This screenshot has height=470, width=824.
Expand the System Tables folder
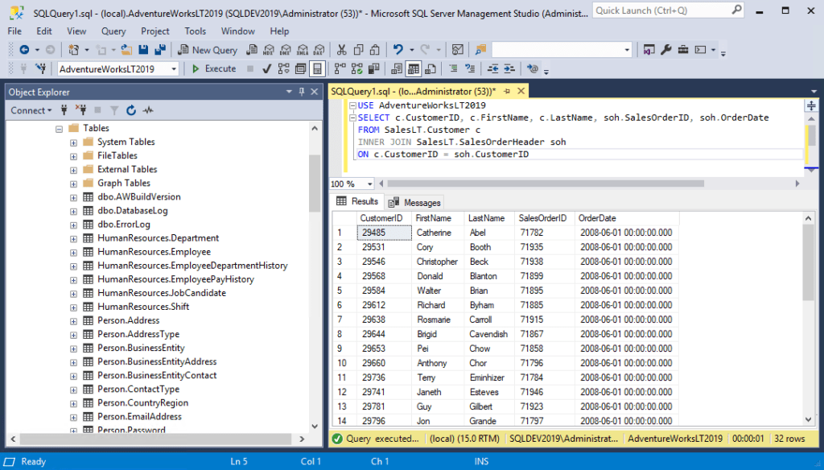click(x=73, y=142)
